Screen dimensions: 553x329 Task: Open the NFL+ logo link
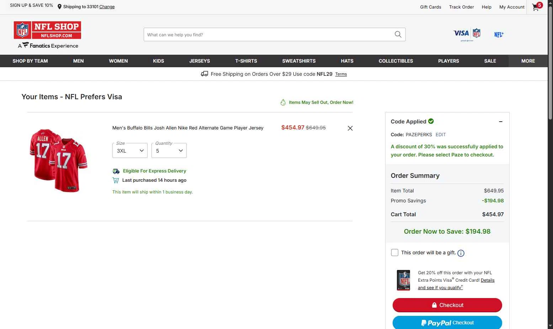[x=499, y=35]
